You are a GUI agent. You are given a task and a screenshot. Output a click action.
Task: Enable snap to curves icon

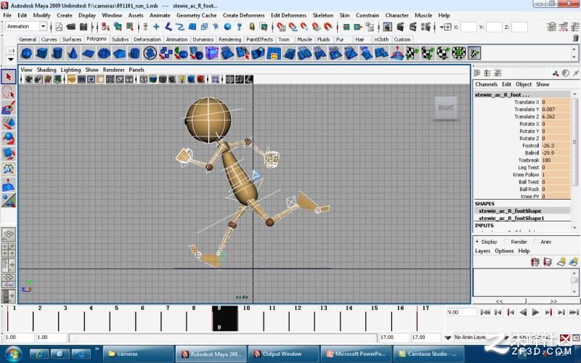[293, 27]
